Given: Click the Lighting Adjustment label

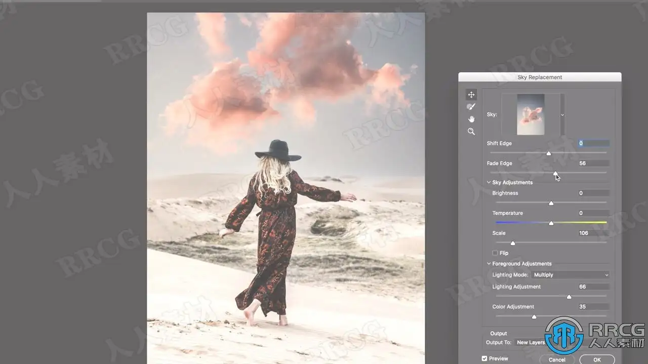Looking at the screenshot, I should click(516, 287).
